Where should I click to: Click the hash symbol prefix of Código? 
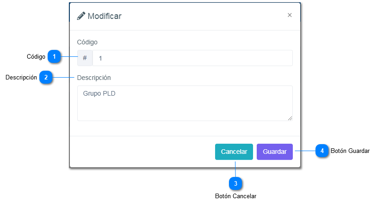click(85, 58)
